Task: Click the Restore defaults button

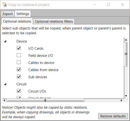Action: (113, 116)
